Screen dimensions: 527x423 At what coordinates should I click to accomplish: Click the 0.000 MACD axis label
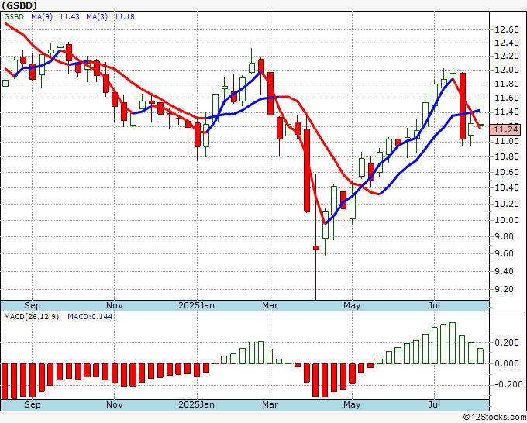(x=507, y=364)
